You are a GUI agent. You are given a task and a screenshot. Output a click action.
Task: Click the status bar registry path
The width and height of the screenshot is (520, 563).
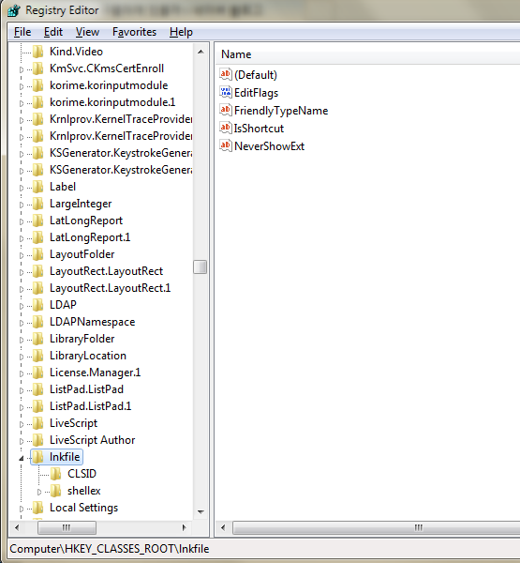pyautogui.click(x=110, y=549)
